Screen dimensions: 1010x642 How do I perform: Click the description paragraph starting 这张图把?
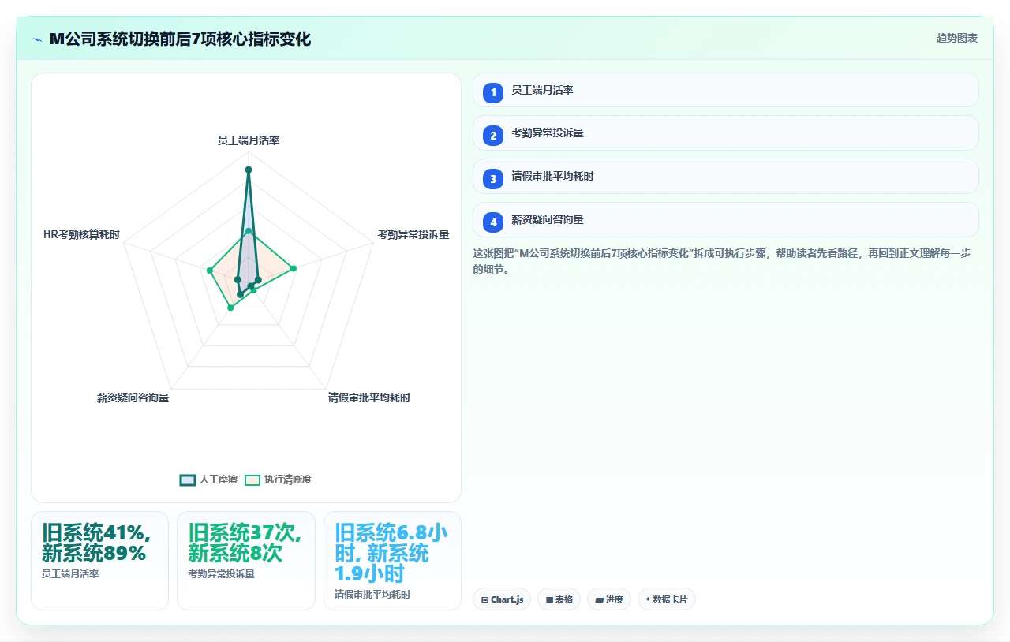click(720, 261)
